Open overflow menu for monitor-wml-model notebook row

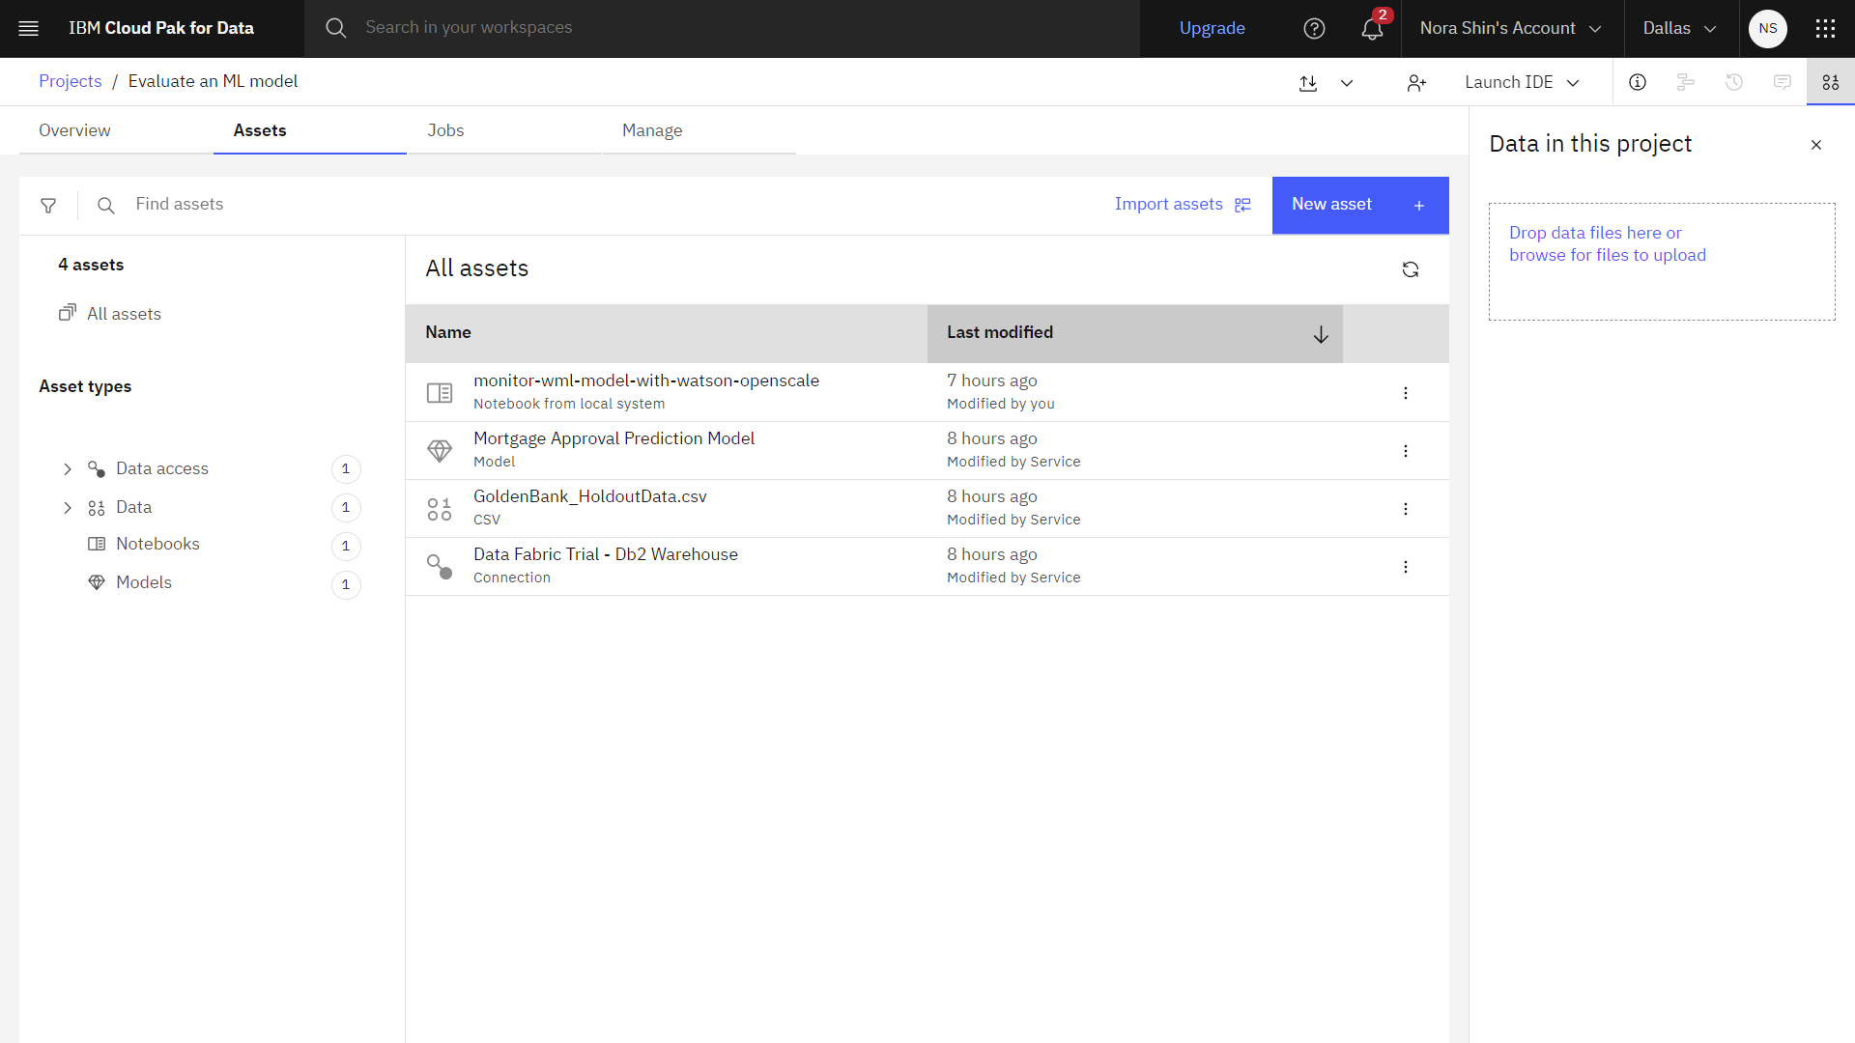point(1406,393)
